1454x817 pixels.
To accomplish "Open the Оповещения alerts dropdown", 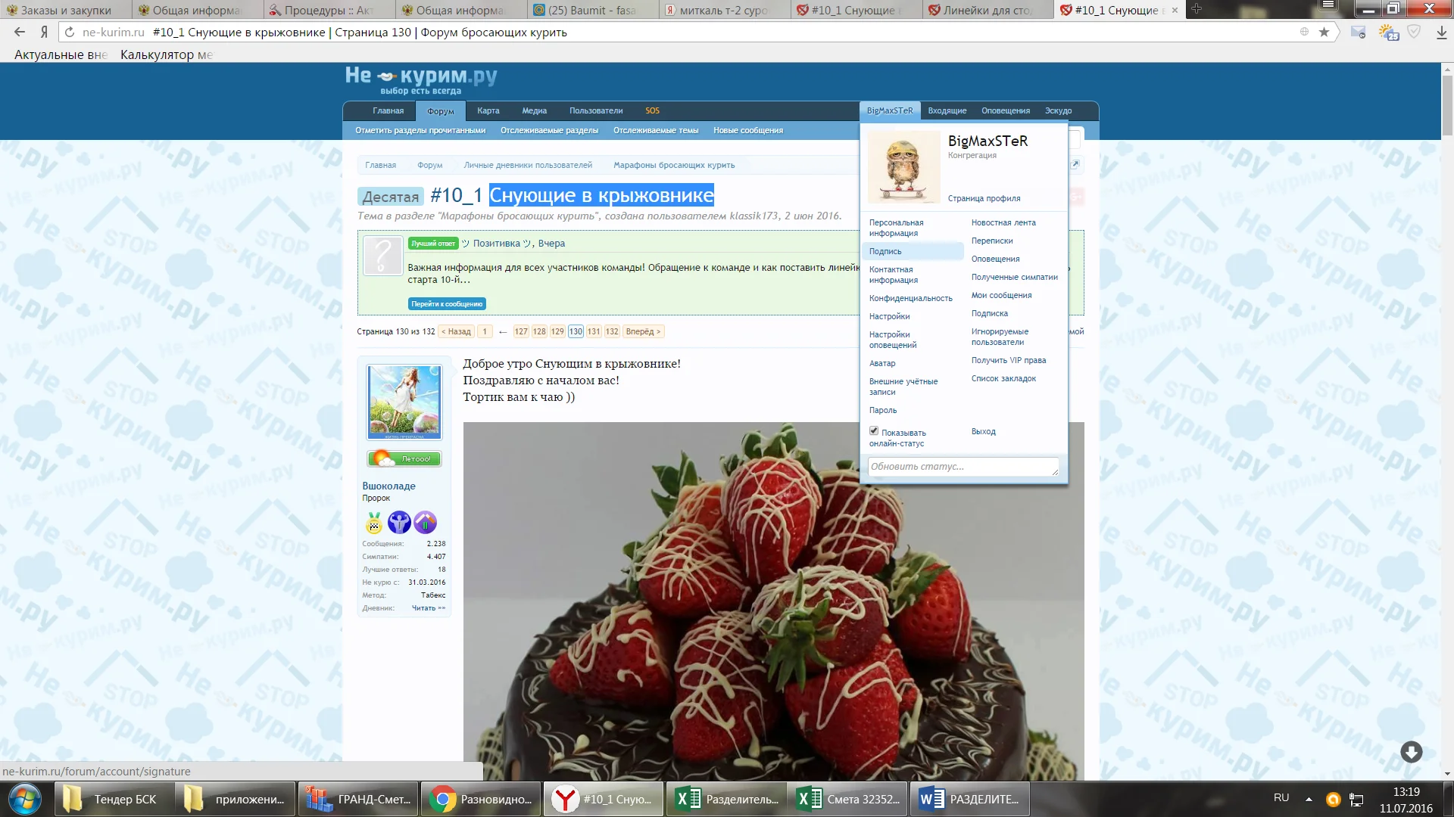I will point(1005,110).
